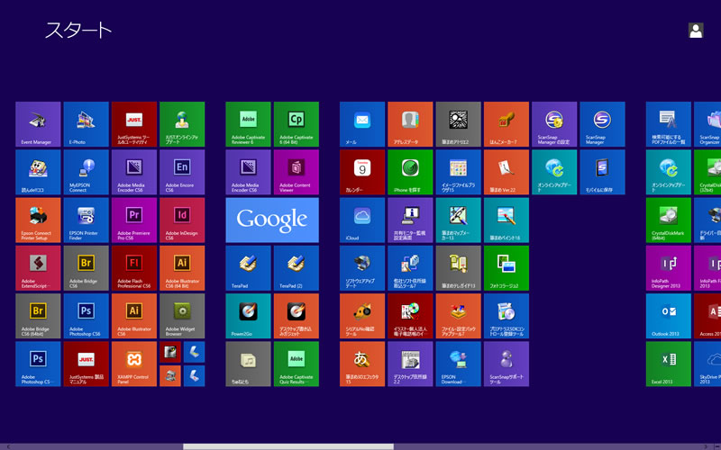Image resolution: width=721 pixels, height=450 pixels.
Task: Open the Adobe Content Viewer tile
Action: tap(297, 172)
